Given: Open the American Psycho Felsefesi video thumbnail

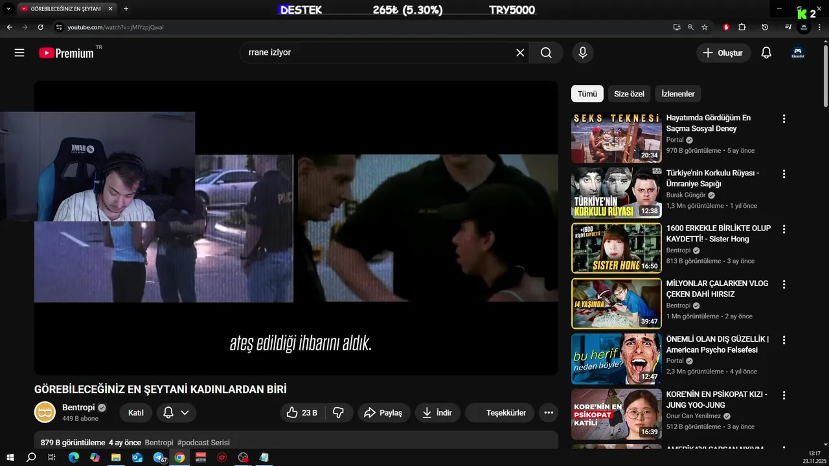Looking at the screenshot, I should click(617, 359).
